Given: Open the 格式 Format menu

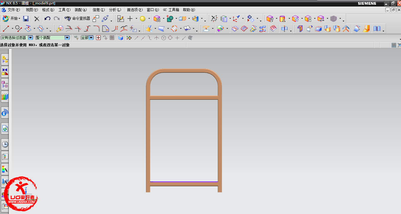Looking at the screenshot, I should click(48, 10).
